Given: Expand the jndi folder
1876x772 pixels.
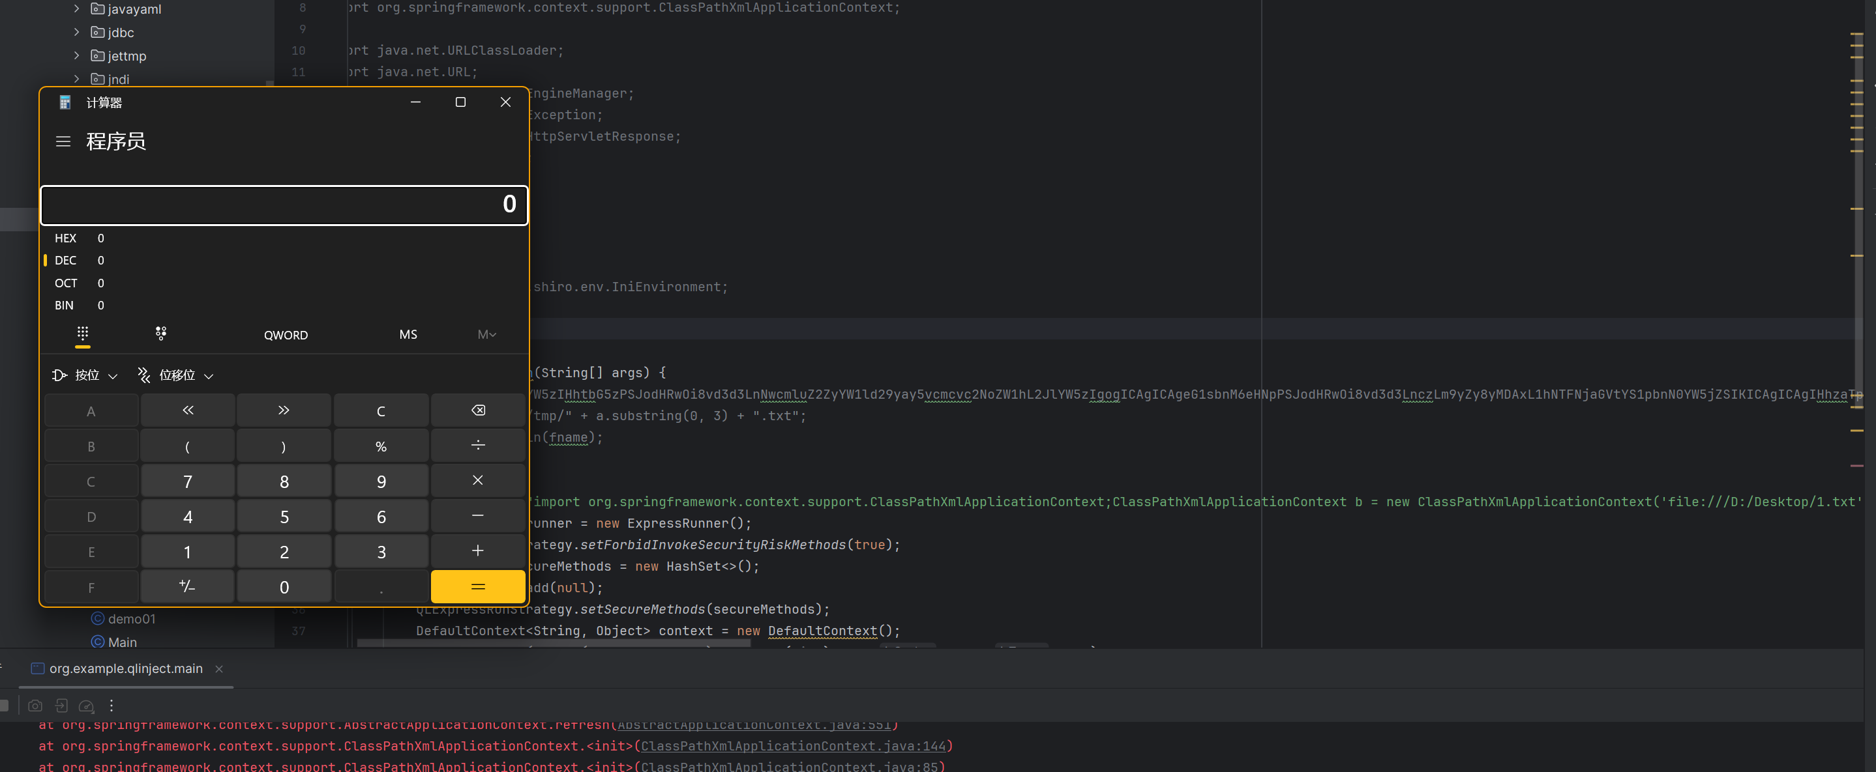Looking at the screenshot, I should coord(76,79).
